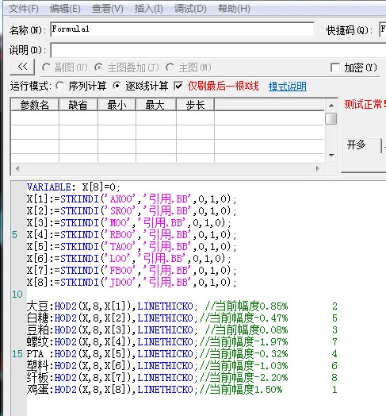Click the 步长 column header

point(195,105)
